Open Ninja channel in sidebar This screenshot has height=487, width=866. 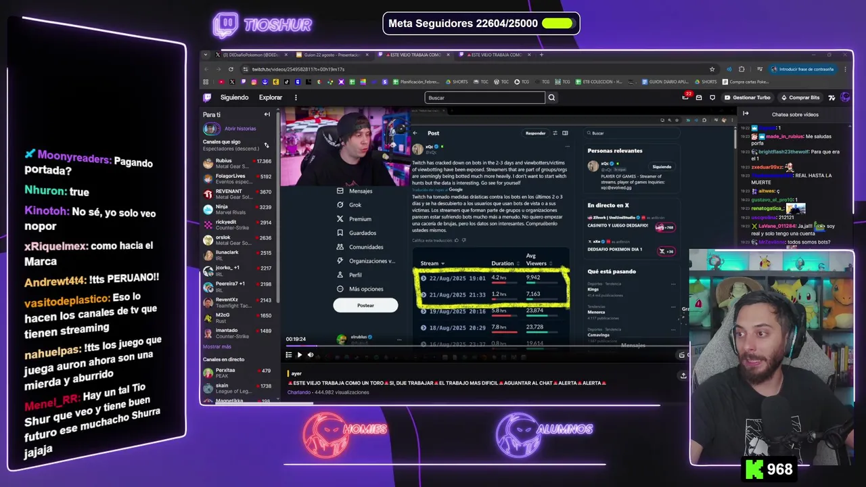[x=237, y=210]
